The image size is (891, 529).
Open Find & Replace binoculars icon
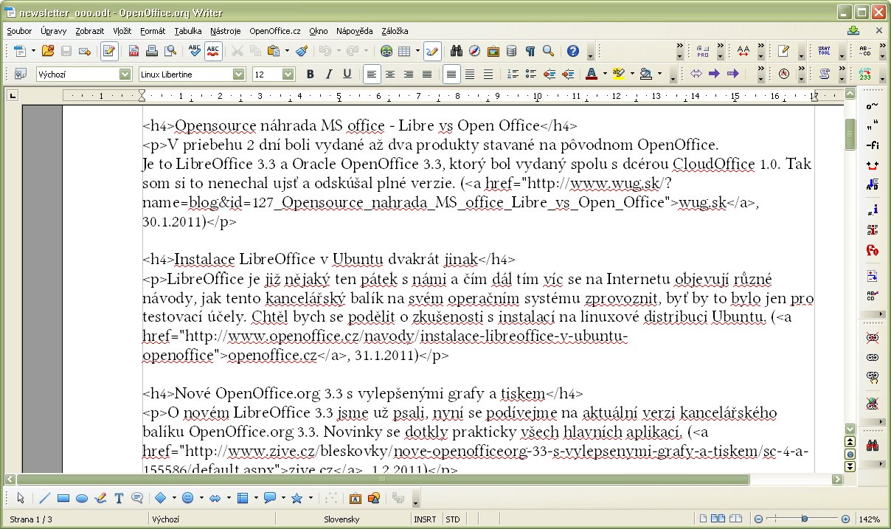coord(457,51)
